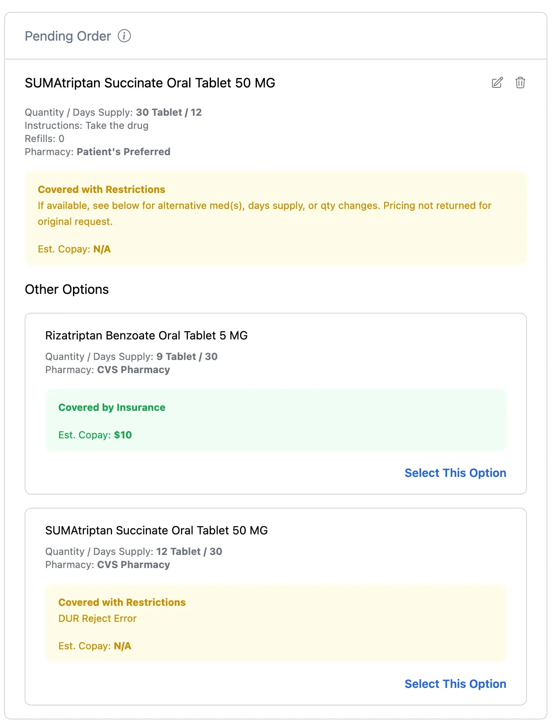Screen dimensions: 554x724
Task: Open the Pending Order info icon
Action: [124, 36]
